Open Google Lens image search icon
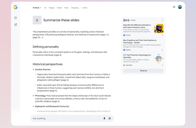Image resolution: width=196 pixels, height=128 pixels. pos(110,118)
